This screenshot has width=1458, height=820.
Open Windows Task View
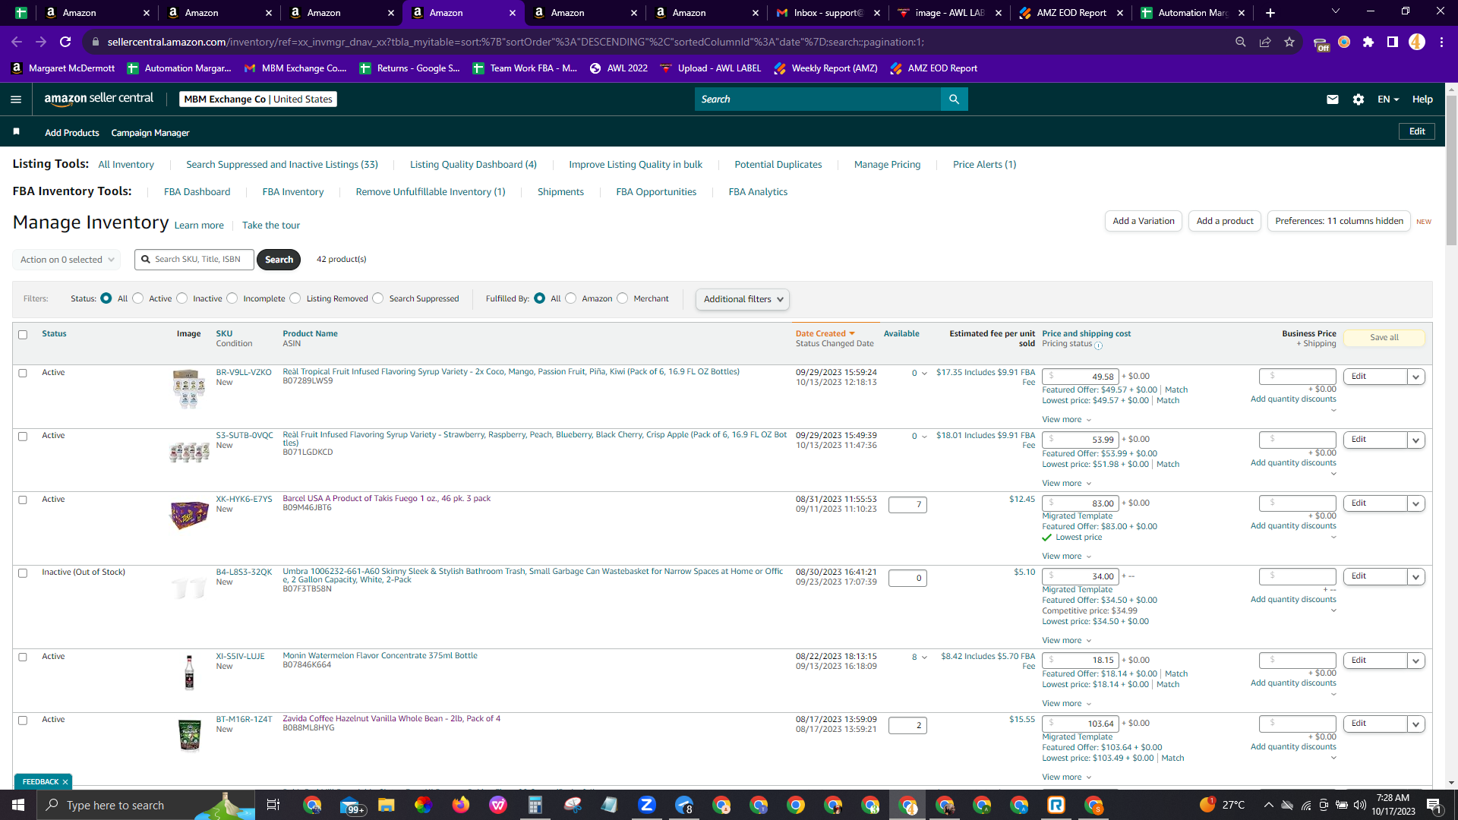pos(273,805)
